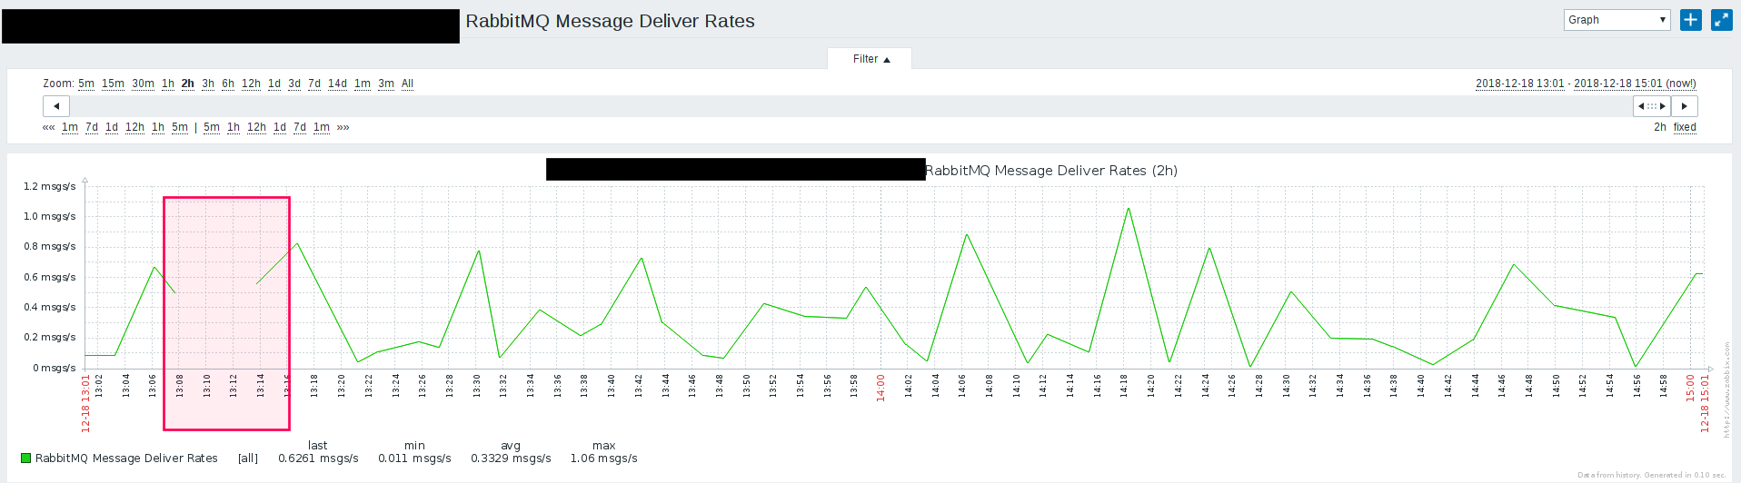Move forward 12h in time
Image resolution: width=1741 pixels, height=483 pixels.
[x=256, y=127]
